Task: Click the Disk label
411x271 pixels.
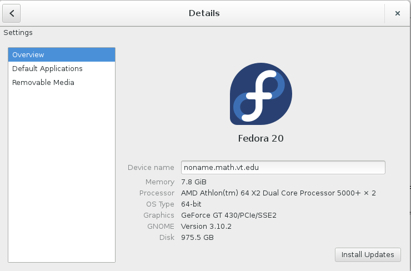Action: (x=167, y=238)
